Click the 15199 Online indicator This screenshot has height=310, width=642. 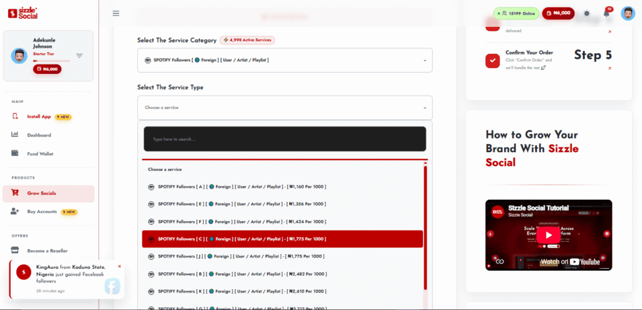(516, 14)
